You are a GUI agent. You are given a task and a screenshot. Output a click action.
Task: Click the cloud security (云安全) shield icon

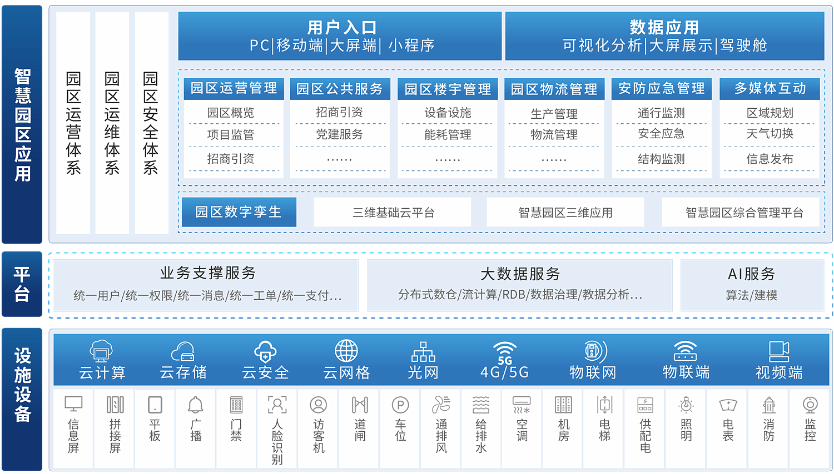click(265, 351)
